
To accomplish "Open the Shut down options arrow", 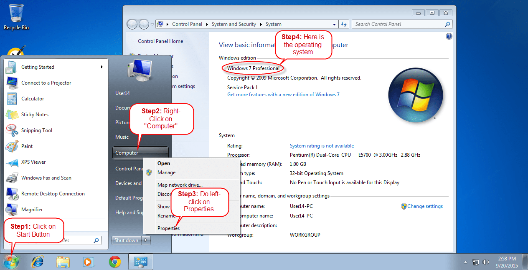I will tap(146, 240).
